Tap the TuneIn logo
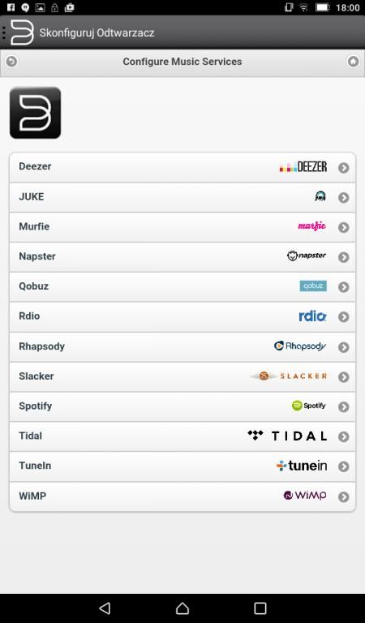This screenshot has height=623, width=365. (x=302, y=466)
